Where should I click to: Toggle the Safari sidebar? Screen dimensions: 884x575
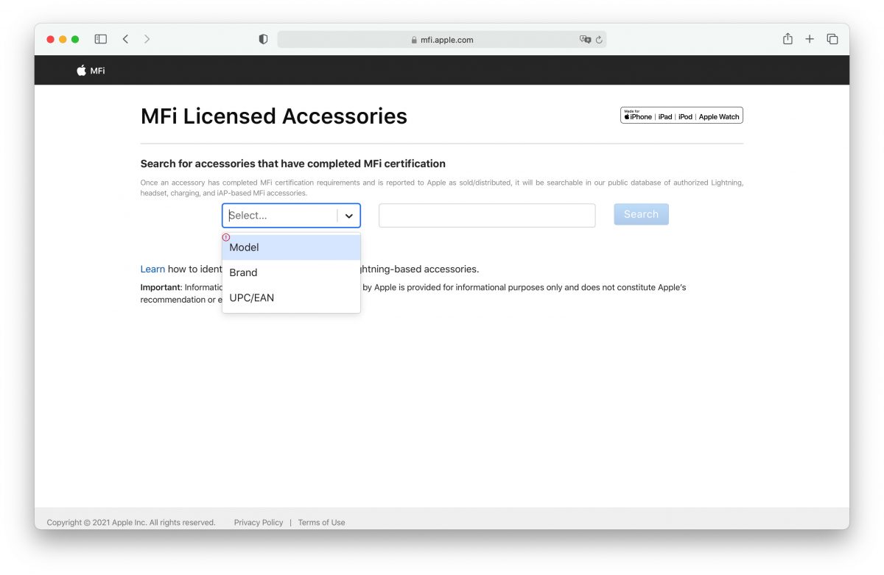(101, 39)
